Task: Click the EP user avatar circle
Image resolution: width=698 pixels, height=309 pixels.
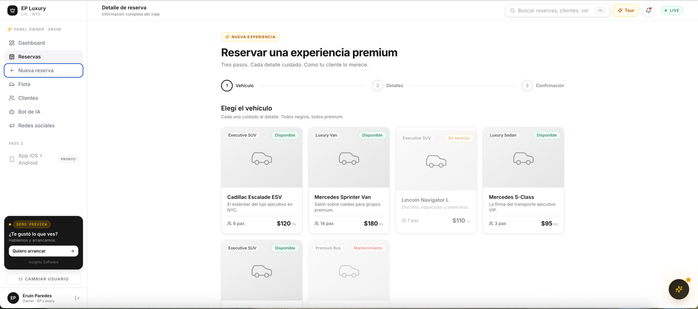Action: 13,298
